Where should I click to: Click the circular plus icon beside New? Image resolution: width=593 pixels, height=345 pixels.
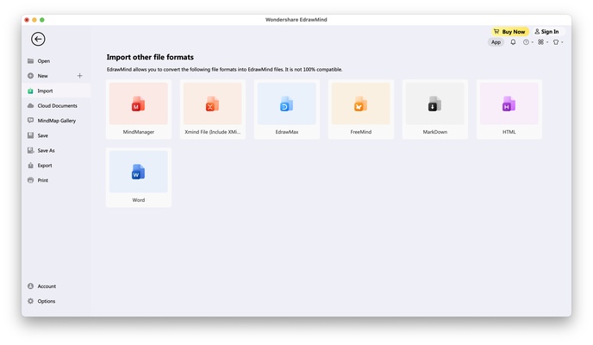31,76
